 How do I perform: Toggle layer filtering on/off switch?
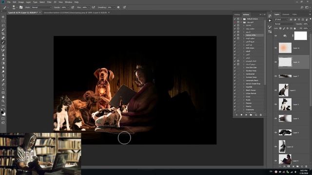pos(310,19)
